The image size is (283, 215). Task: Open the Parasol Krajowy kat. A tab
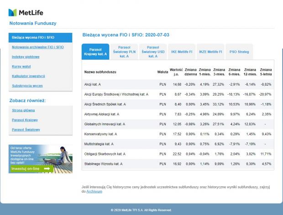(95, 51)
